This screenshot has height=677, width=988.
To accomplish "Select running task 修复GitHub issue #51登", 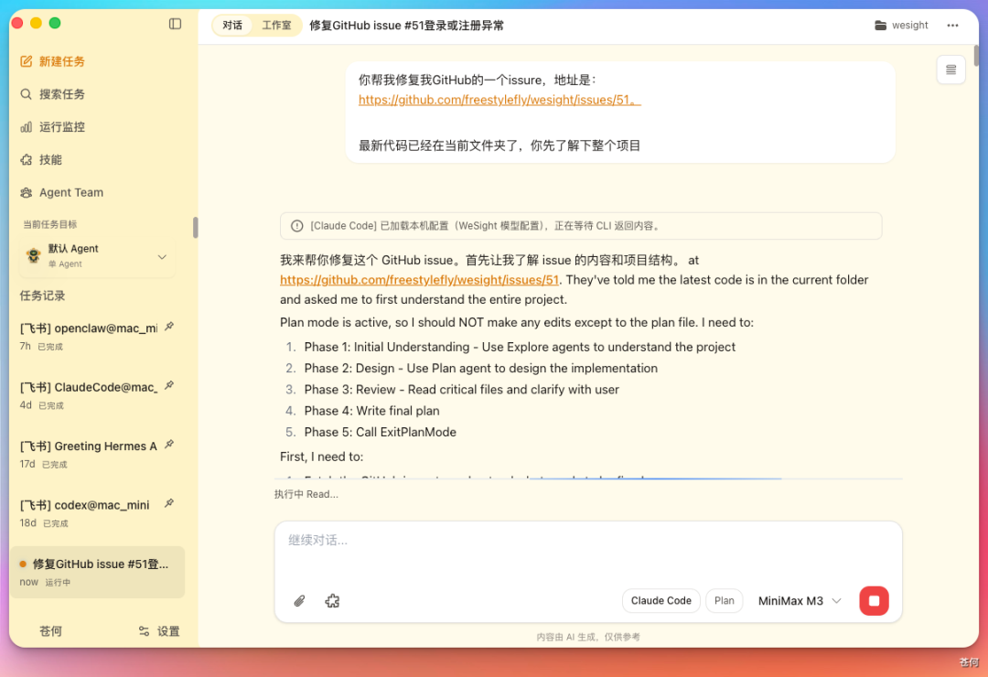I will coord(98,572).
